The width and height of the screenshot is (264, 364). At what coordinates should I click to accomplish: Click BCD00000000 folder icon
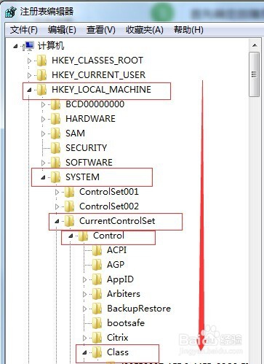tap(56, 104)
